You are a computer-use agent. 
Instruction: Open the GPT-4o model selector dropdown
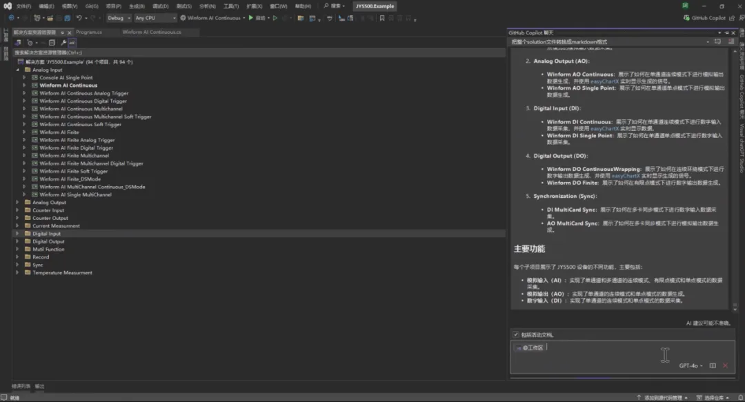pyautogui.click(x=691, y=365)
